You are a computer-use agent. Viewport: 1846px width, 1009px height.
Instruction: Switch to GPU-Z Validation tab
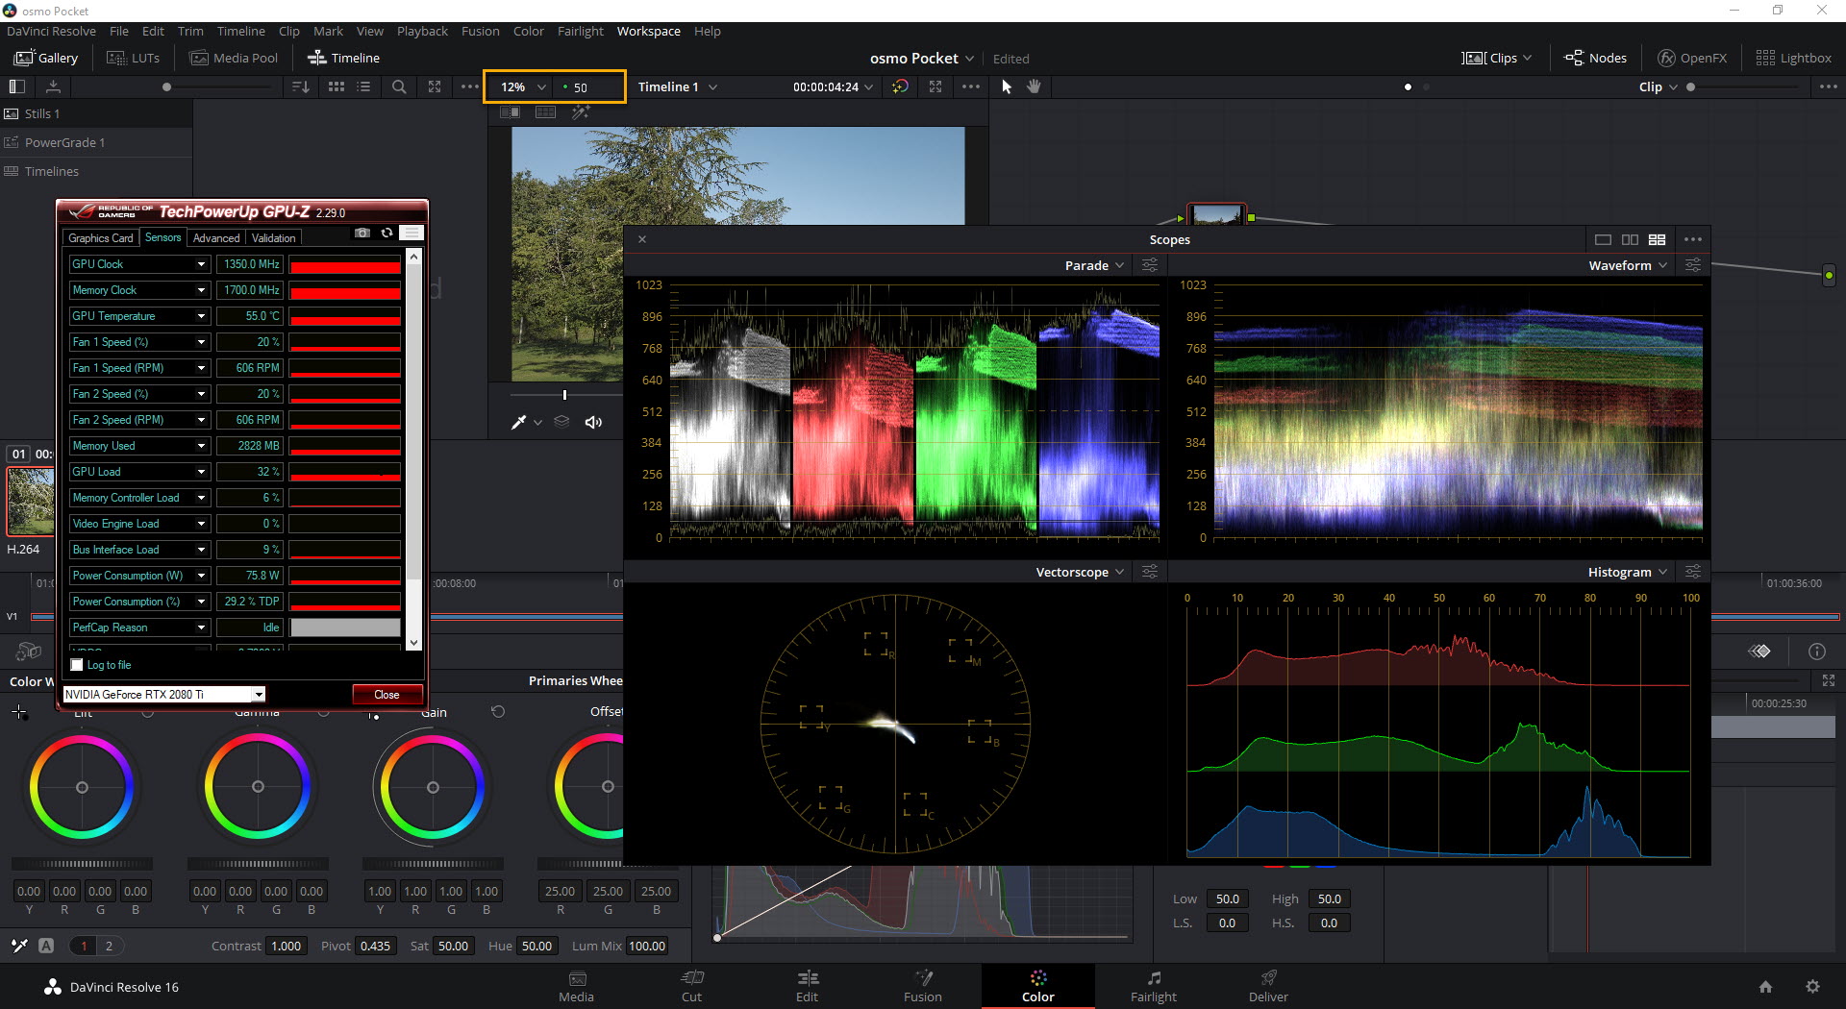tap(274, 237)
